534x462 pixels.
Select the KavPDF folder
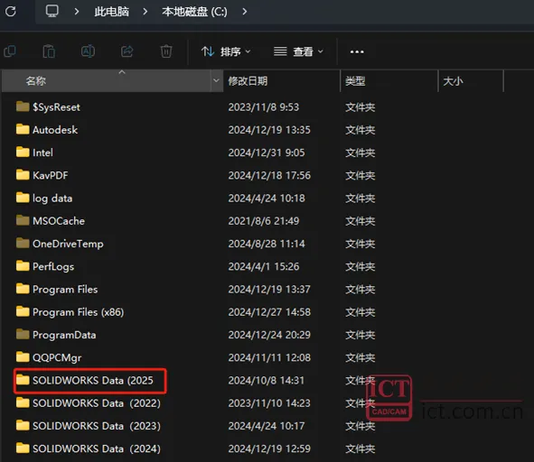[42, 176]
